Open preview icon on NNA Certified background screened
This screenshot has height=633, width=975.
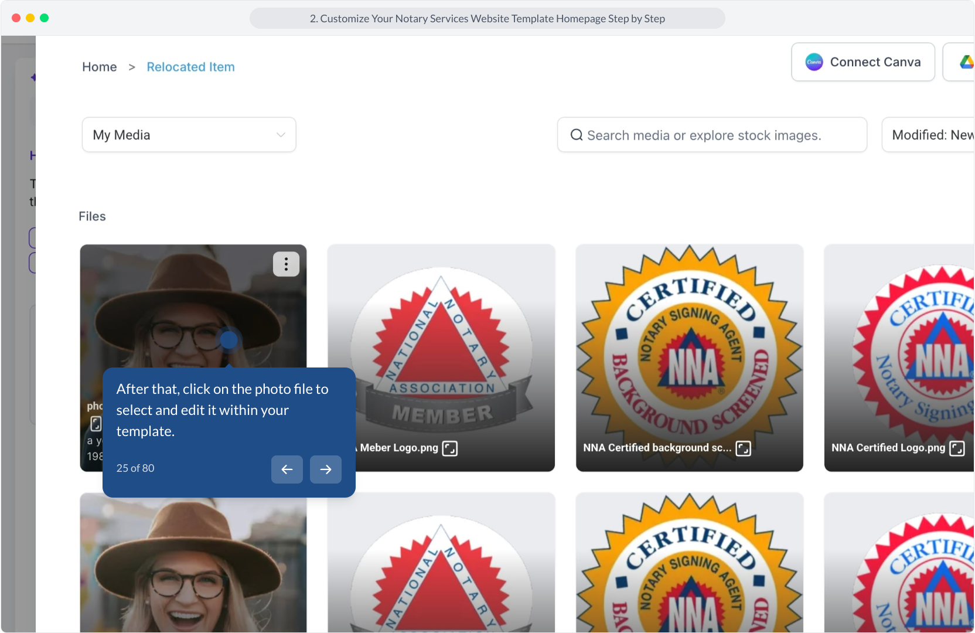pyautogui.click(x=743, y=448)
